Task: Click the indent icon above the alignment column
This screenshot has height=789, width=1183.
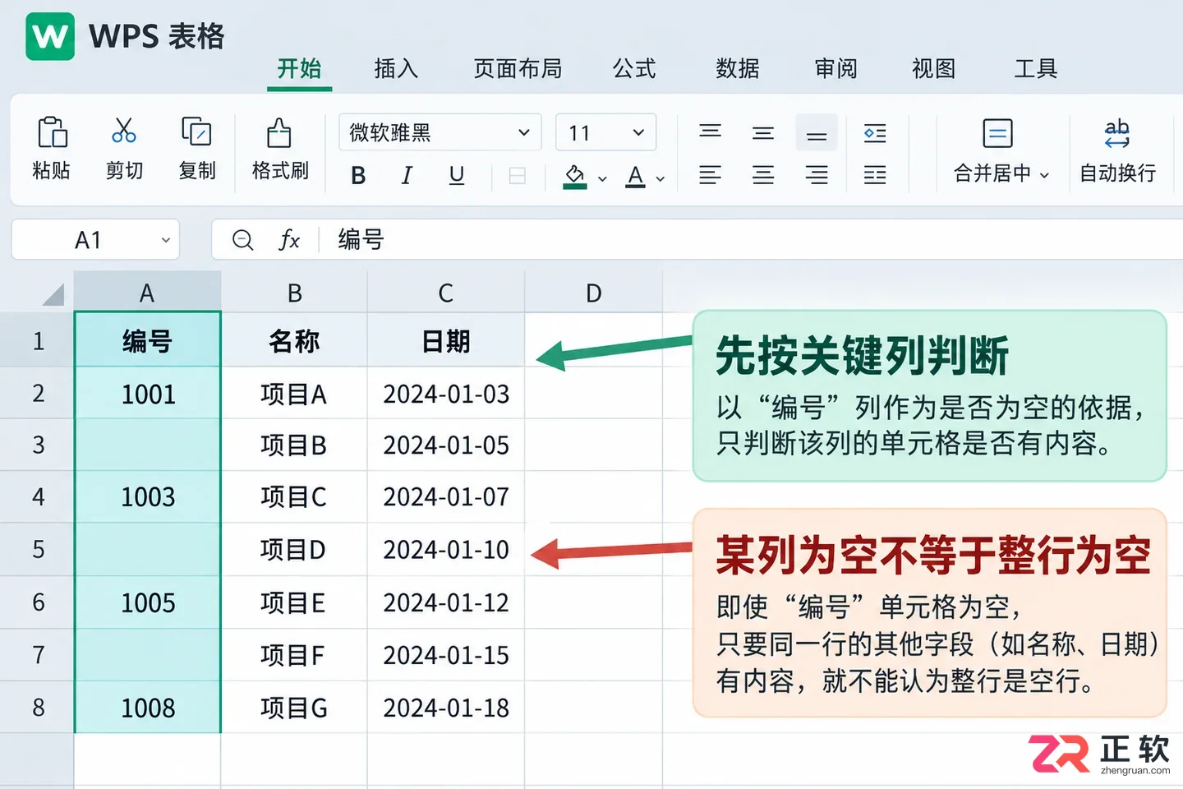Action: tap(875, 133)
